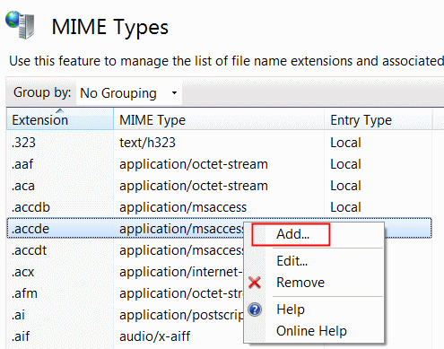Choose Add... from the context menu
Viewport: 444px width, 349px height.
pos(292,234)
